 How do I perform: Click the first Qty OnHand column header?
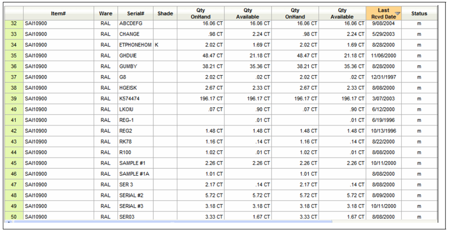(x=201, y=13)
